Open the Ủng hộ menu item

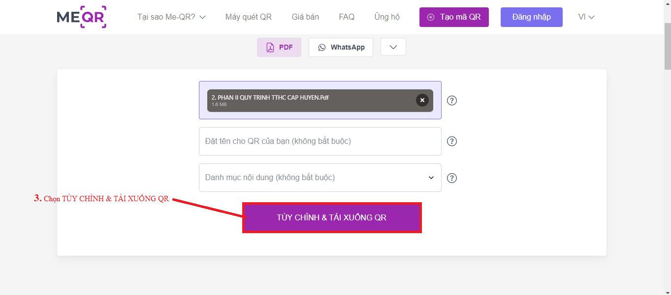coord(387,17)
